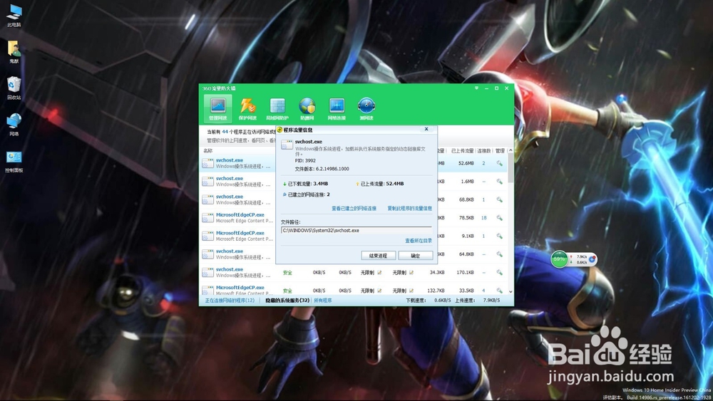Screen dimensions: 713x401
Task: Open the 局域网防护 brick wall tool
Action: click(x=277, y=109)
